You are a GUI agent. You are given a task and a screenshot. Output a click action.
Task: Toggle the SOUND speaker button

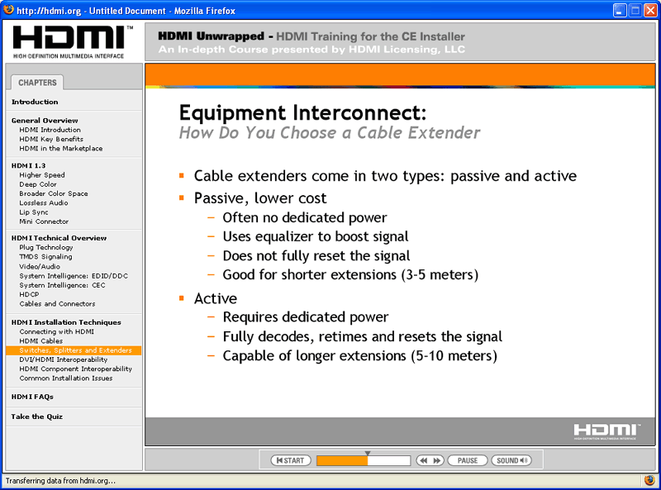511,460
